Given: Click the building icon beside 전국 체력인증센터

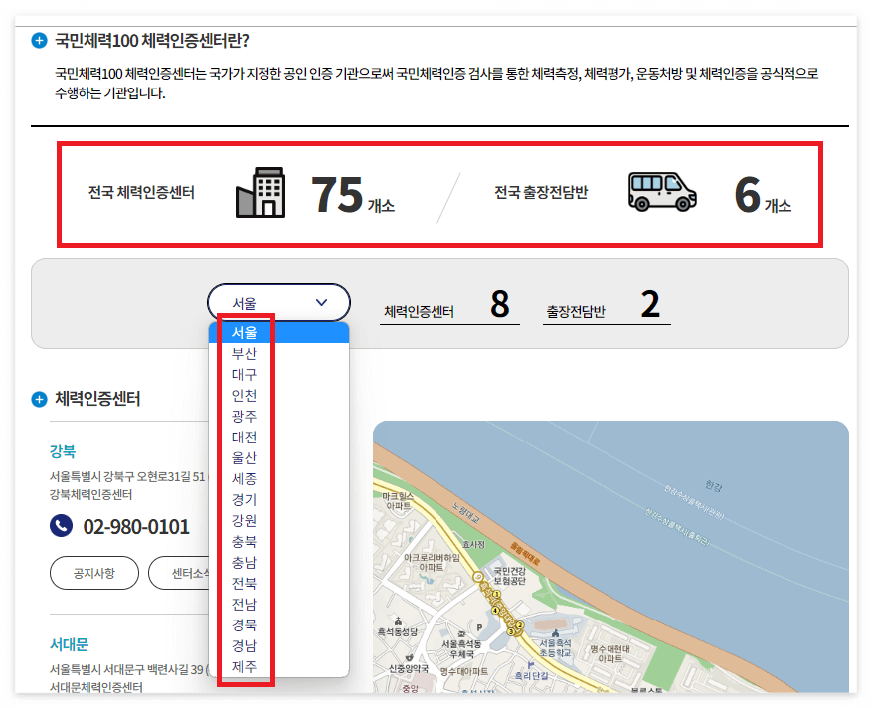Looking at the screenshot, I should tap(259, 194).
